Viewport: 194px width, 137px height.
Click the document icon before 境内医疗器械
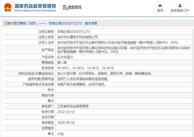point(5,23)
